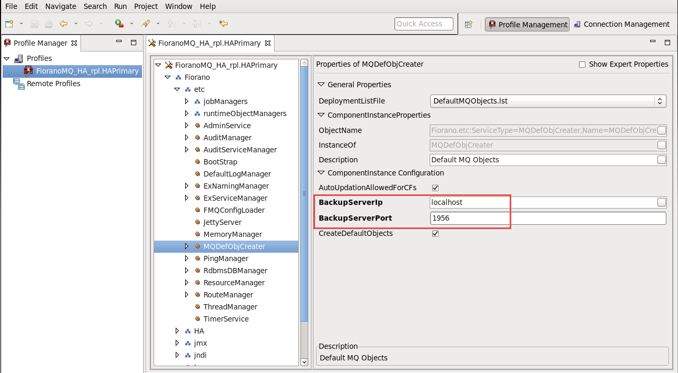
Task: Select the JettyServer tree item
Action: tap(222, 222)
